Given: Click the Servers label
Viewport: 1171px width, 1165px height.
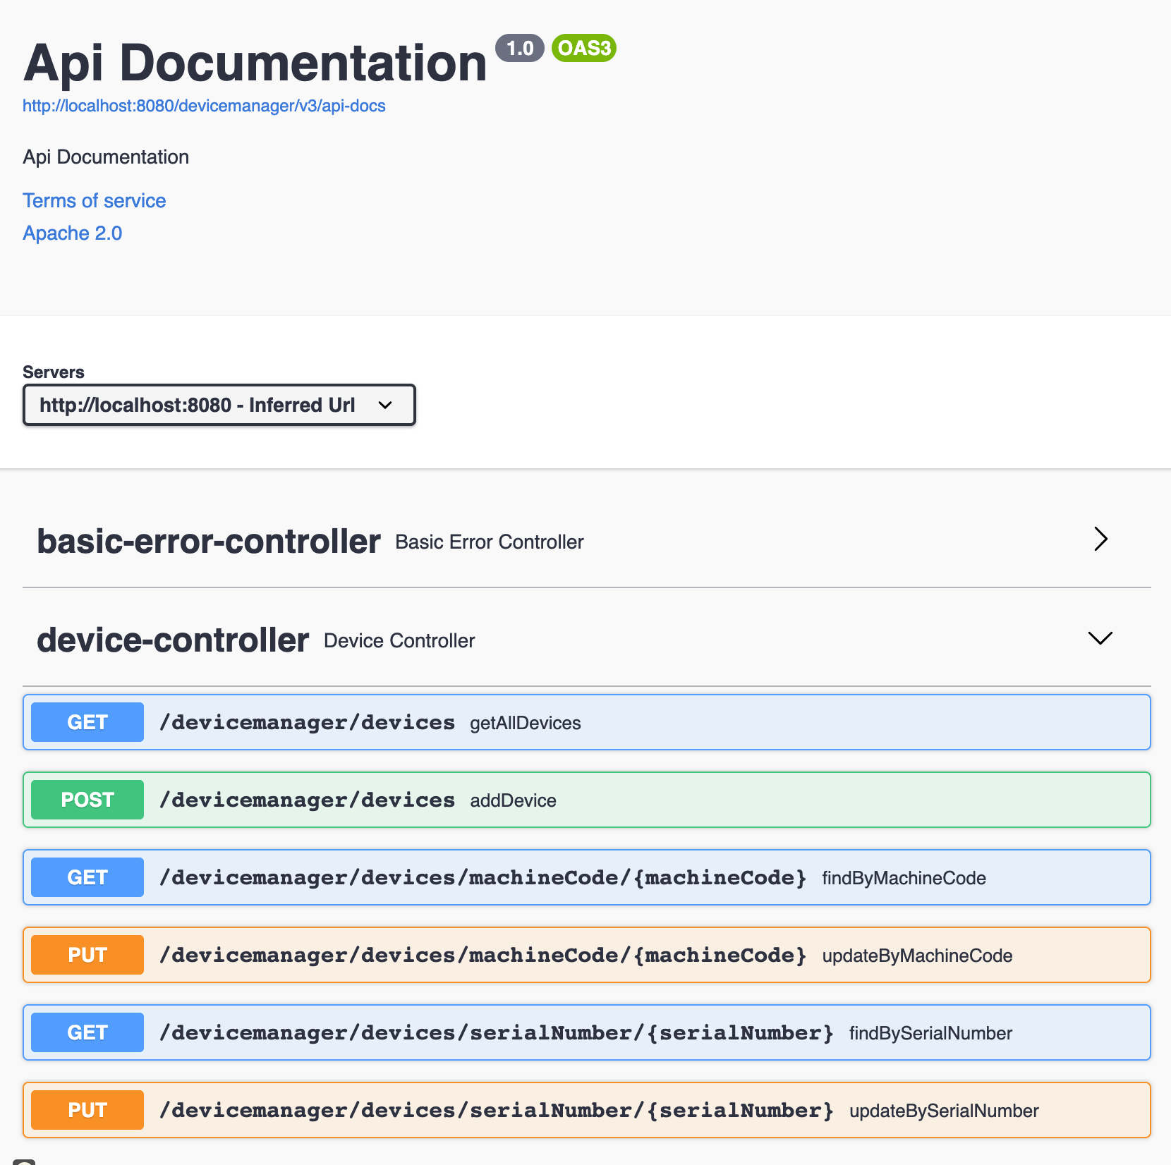Looking at the screenshot, I should point(54,372).
